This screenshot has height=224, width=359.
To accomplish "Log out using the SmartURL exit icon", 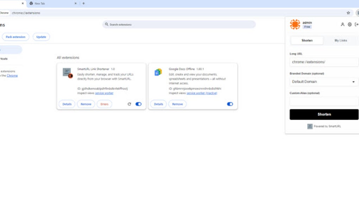I will coord(357,25).
